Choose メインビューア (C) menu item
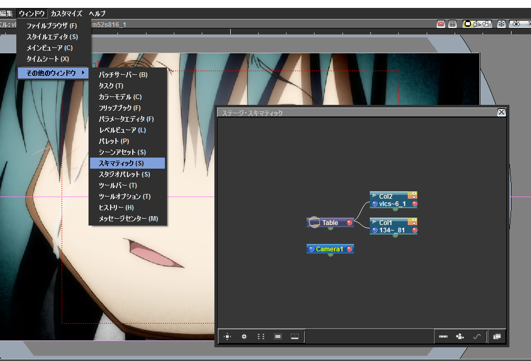 (54, 48)
